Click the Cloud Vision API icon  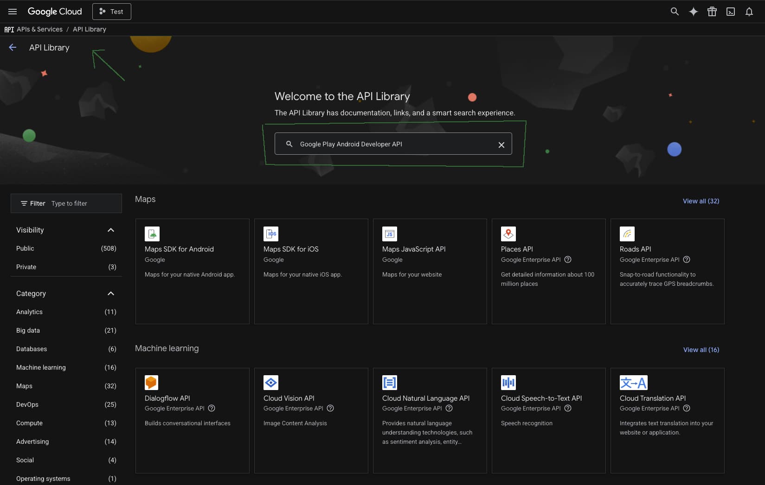271,383
